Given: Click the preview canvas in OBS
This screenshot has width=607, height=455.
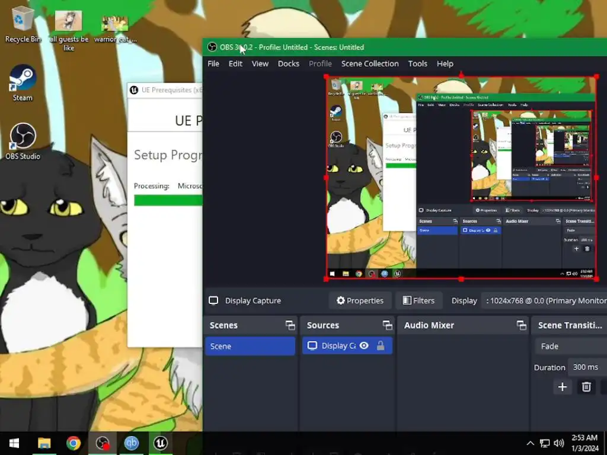Looking at the screenshot, I should coord(461,178).
